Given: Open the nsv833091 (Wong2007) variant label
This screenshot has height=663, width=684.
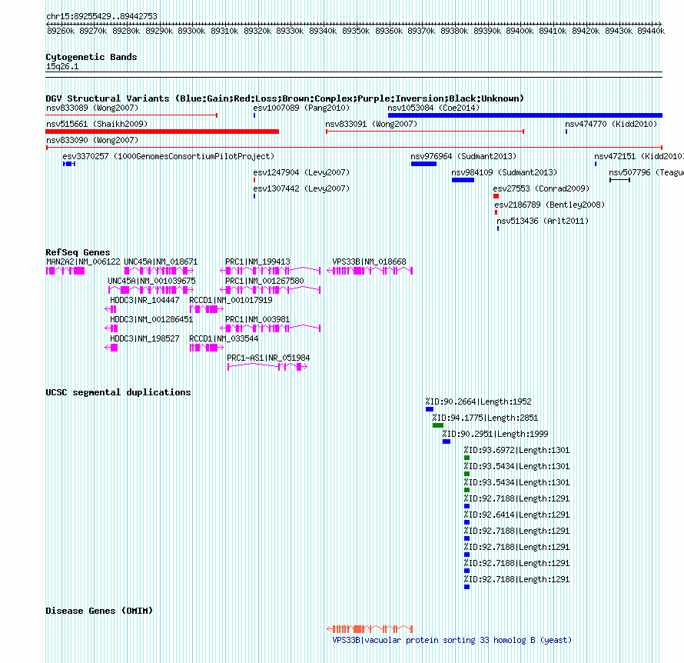Looking at the screenshot, I should (371, 124).
